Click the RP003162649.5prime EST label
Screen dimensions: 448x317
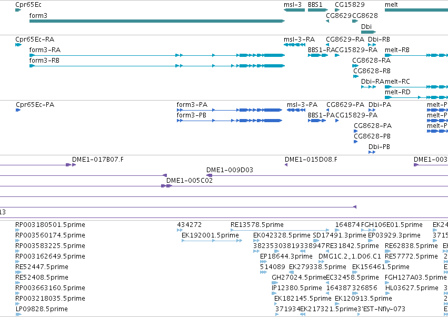pos(50,256)
